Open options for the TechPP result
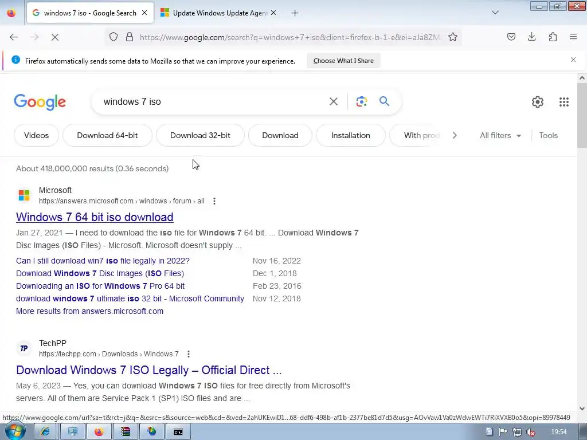The image size is (587, 440). click(188, 354)
